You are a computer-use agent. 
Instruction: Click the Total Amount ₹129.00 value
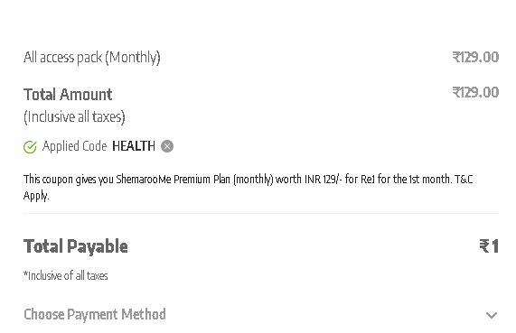[x=475, y=92]
